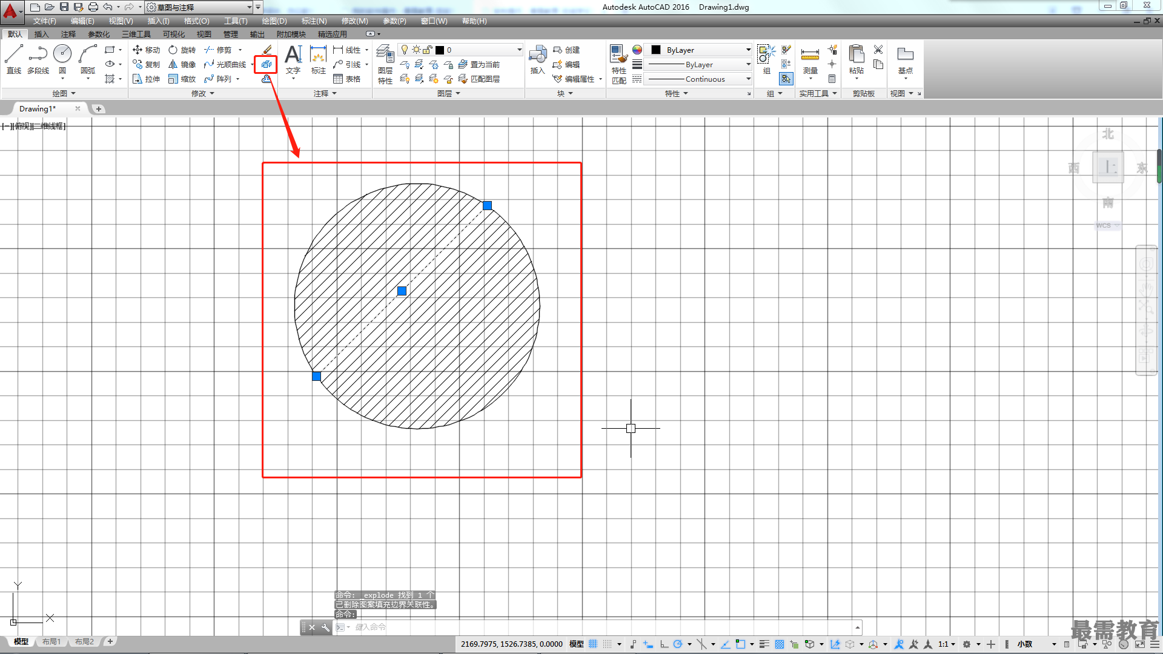Open the Text (文字) tool
This screenshot has width=1163, height=654.
[293, 59]
